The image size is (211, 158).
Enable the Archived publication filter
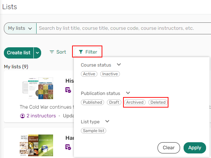[135, 102]
